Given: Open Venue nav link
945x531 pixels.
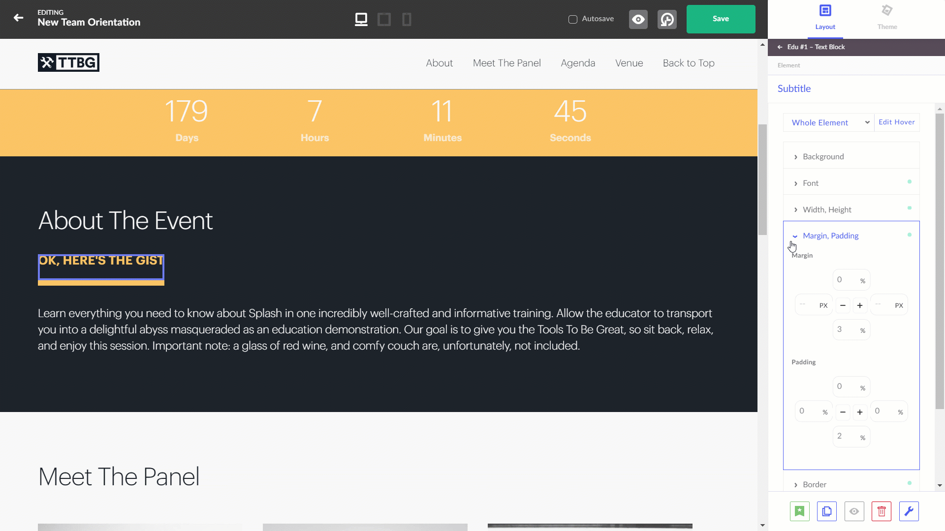Looking at the screenshot, I should click(629, 63).
